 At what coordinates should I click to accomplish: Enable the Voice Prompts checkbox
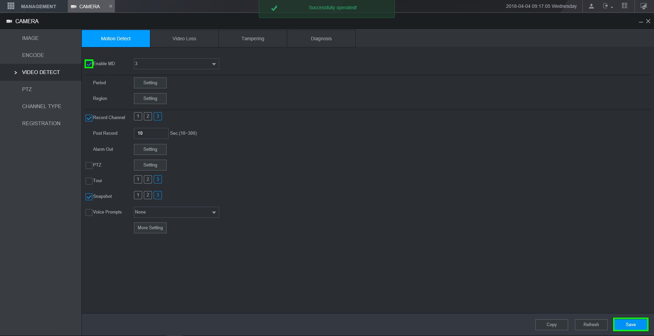point(89,213)
